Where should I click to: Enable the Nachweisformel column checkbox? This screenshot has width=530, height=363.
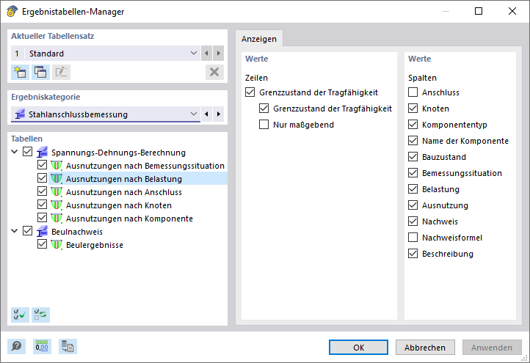pos(413,238)
